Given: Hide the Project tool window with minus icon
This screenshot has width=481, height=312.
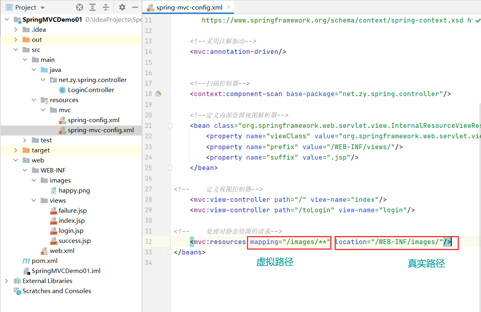Looking at the screenshot, I should (x=135, y=7).
